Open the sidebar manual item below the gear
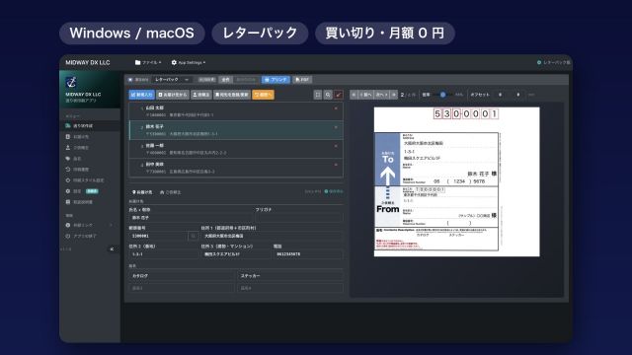Screen dimensions: 632x355 pyautogui.click(x=90, y=202)
